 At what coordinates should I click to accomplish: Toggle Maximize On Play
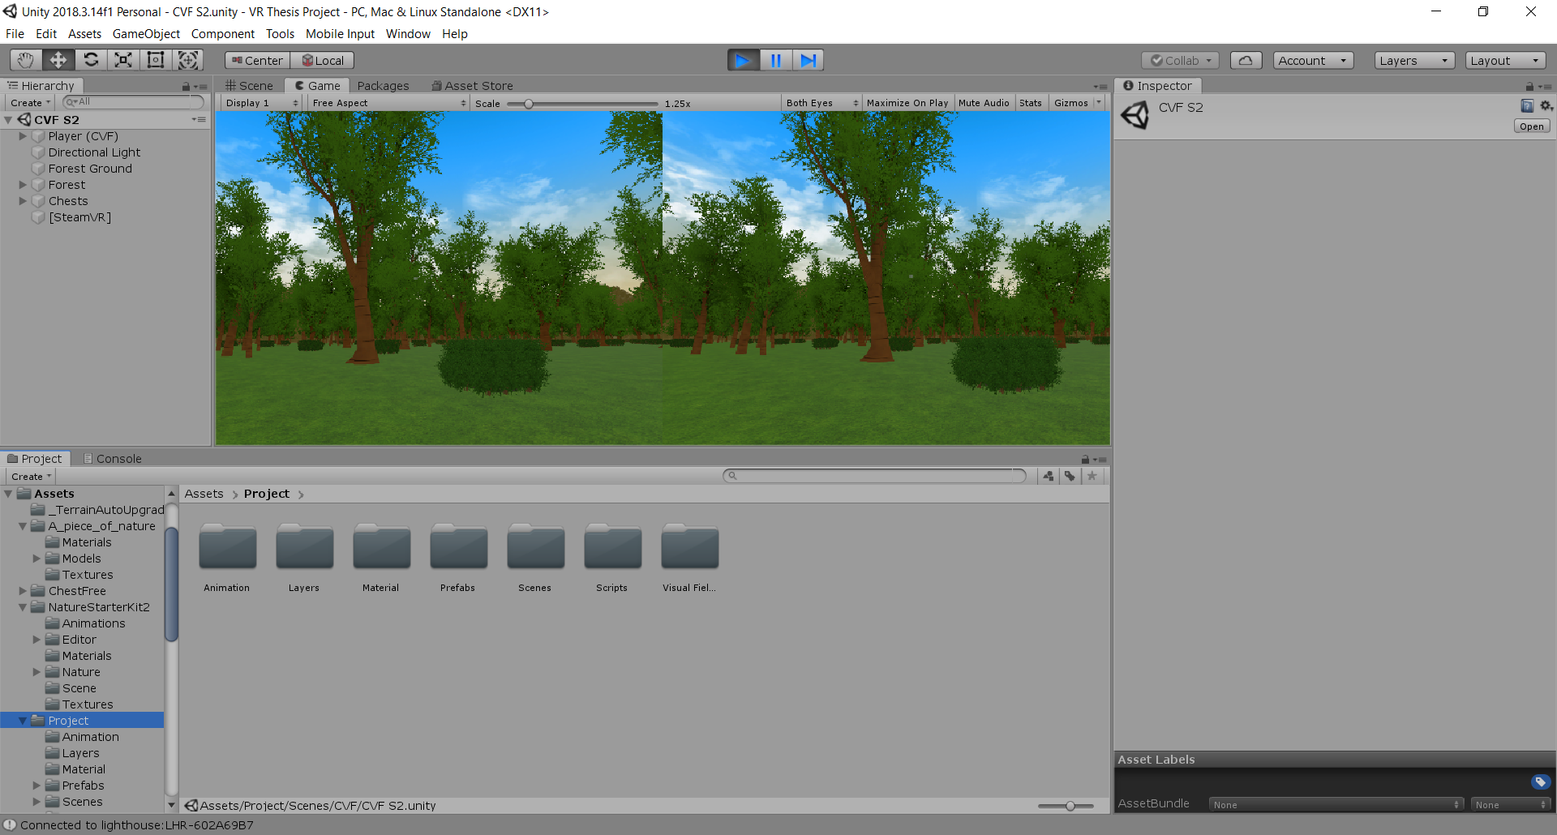point(907,103)
